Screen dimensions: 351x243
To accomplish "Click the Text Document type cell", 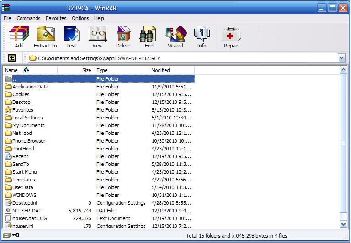I will tap(113, 218).
